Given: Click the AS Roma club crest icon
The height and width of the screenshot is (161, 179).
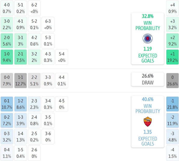Looking at the screenshot, I should point(148,122).
